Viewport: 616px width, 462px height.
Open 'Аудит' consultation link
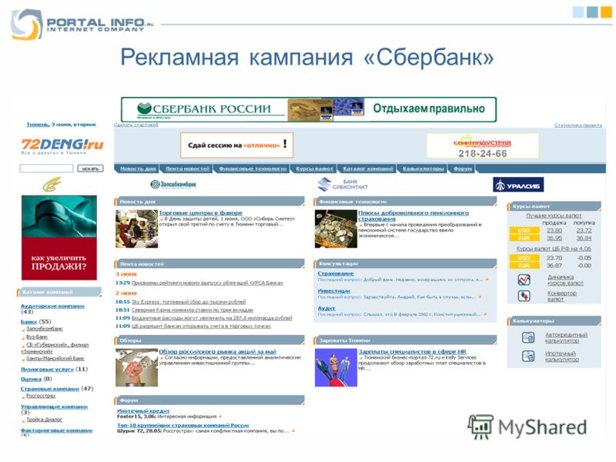[x=326, y=309]
